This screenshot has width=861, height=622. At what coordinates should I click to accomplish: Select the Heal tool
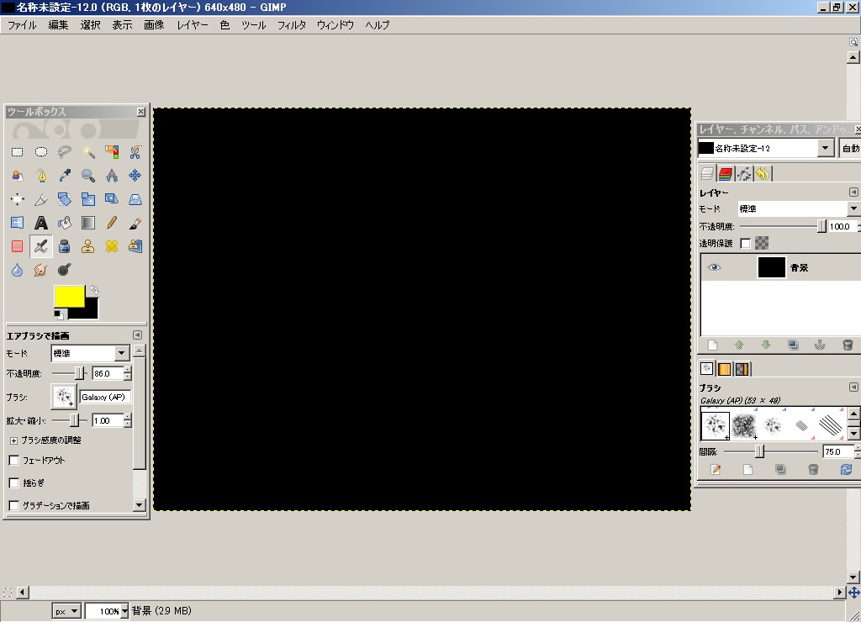112,246
